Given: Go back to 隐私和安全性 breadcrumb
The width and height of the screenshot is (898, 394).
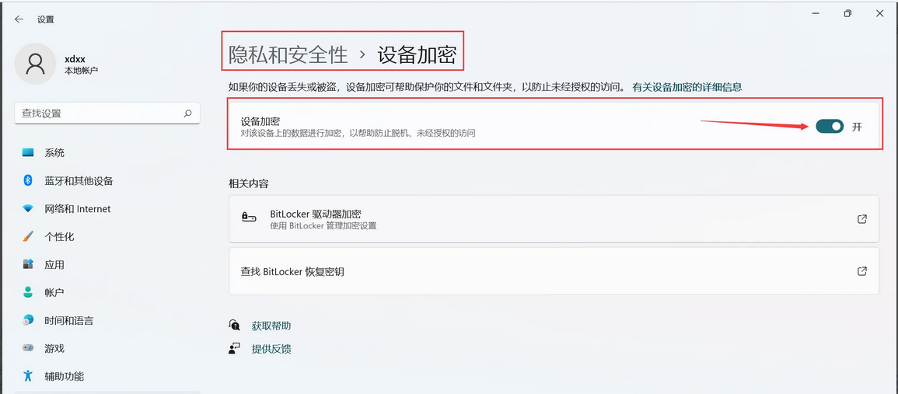Looking at the screenshot, I should tap(288, 54).
